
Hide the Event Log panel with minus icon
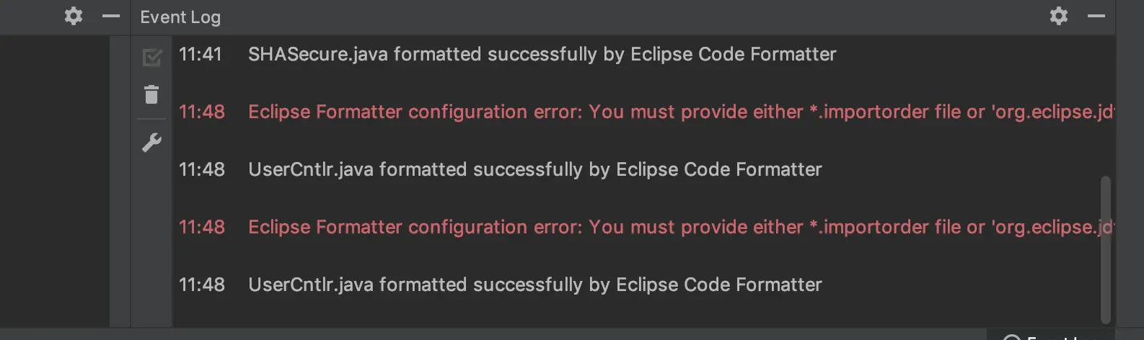1096,16
